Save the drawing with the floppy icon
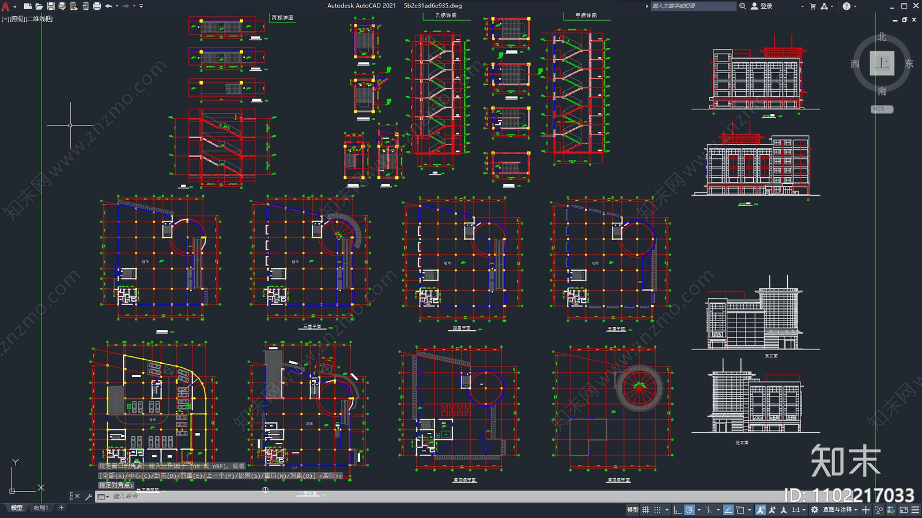 coord(51,6)
